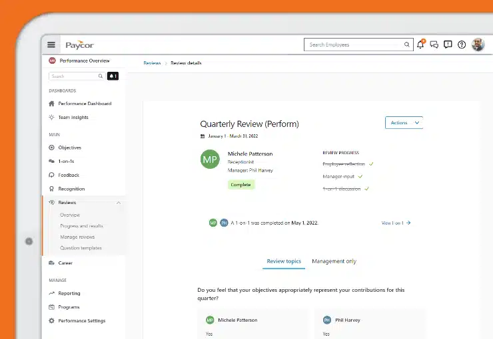This screenshot has height=339, width=493.
Task: Click Manager input progress step
Action: pyautogui.click(x=338, y=177)
